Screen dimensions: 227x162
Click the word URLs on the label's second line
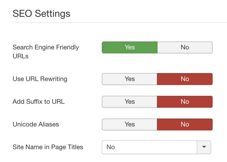21,56
